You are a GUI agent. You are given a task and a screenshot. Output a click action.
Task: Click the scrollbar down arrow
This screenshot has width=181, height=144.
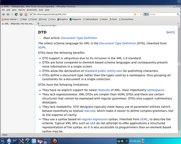179,132
